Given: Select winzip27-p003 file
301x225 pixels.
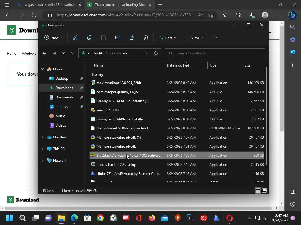Looking at the screenshot, I should tap(177, 110).
